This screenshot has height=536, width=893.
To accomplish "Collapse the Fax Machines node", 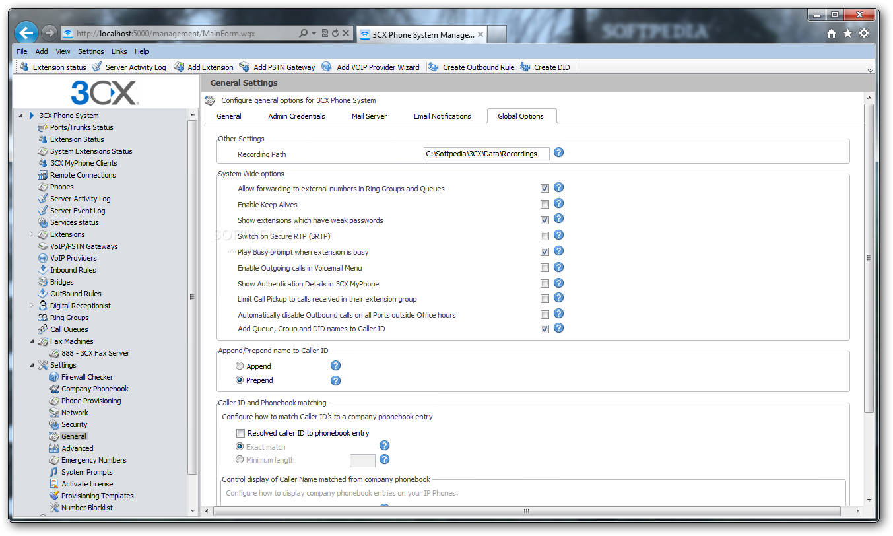I will click(31, 341).
